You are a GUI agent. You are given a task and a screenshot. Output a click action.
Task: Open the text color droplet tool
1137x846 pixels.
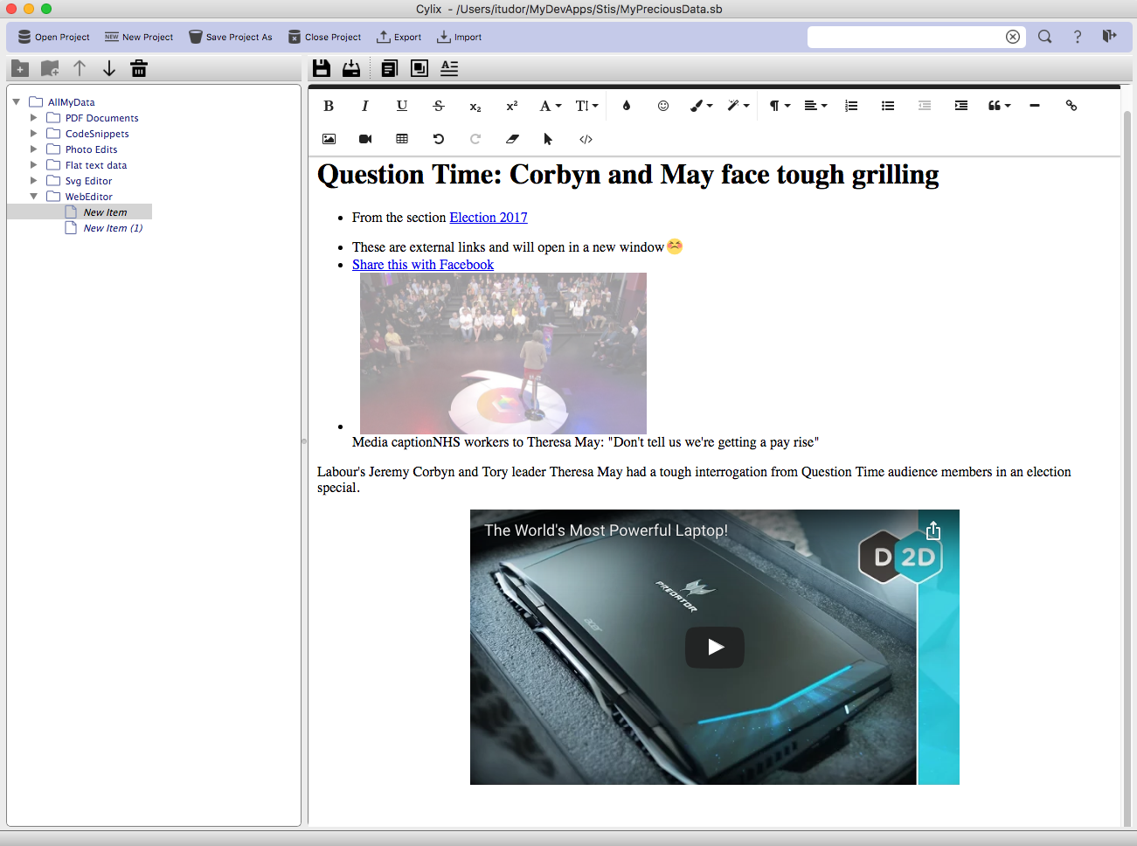point(627,106)
